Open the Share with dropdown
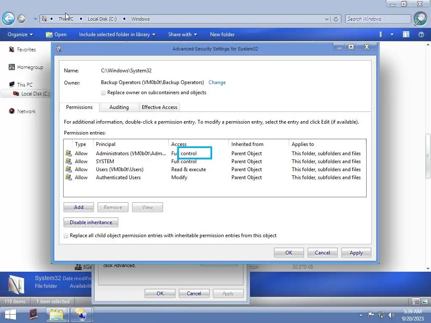Screen dimensions: 431x323 coord(183,34)
